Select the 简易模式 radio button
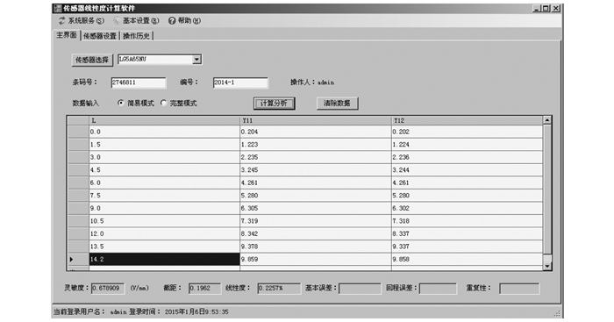Screen dimensions: 614x322 click(121, 103)
